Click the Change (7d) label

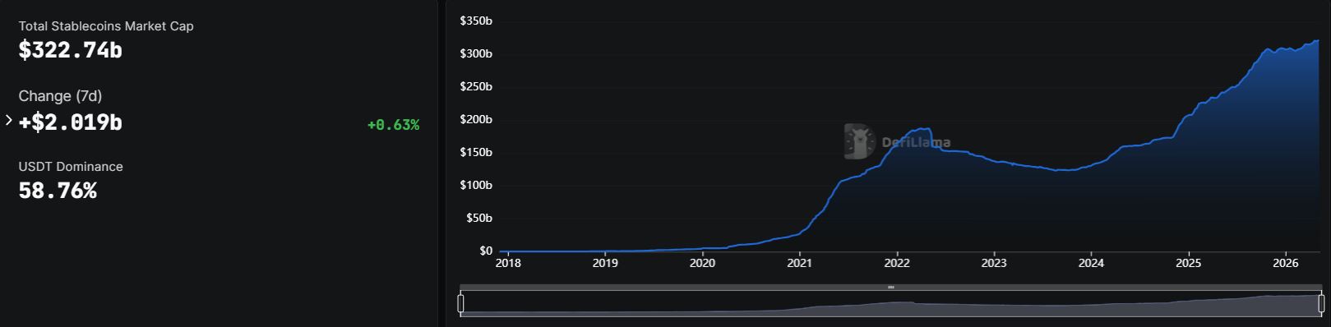[61, 96]
